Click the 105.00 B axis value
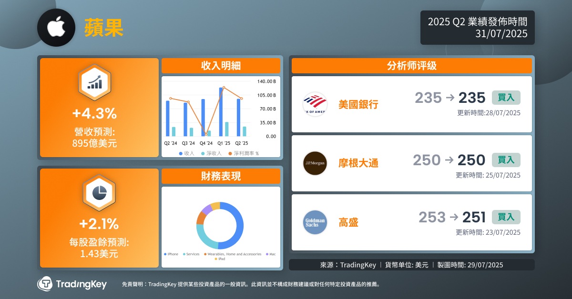 click(267, 95)
